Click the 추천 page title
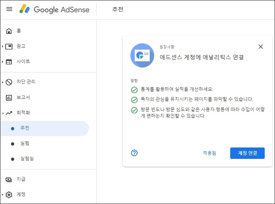The width and height of the screenshot is (275, 204). pyautogui.click(x=118, y=9)
